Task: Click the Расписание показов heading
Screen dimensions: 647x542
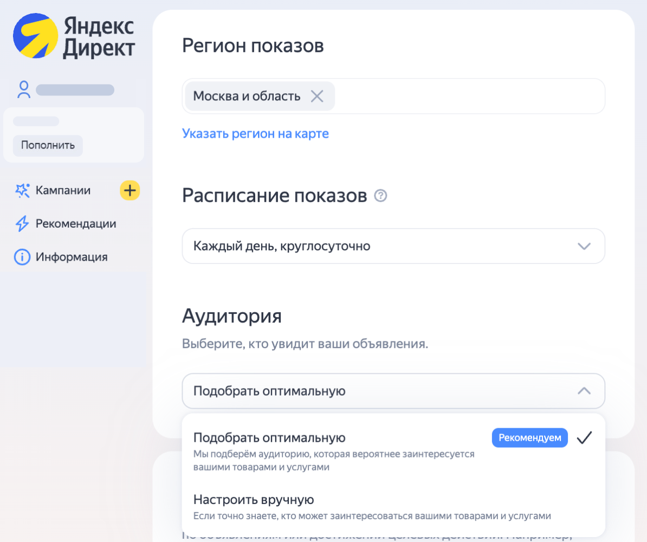Action: 274,196
